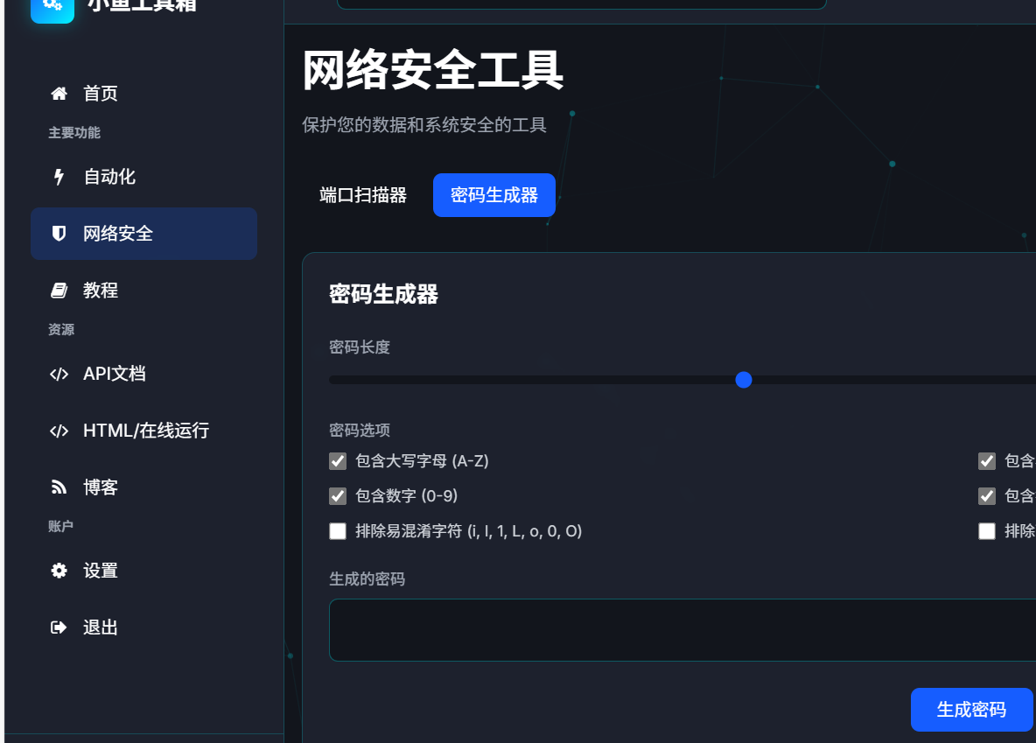The height and width of the screenshot is (743, 1036).
Task: Select the 密码生成器 tab
Action: 493,194
